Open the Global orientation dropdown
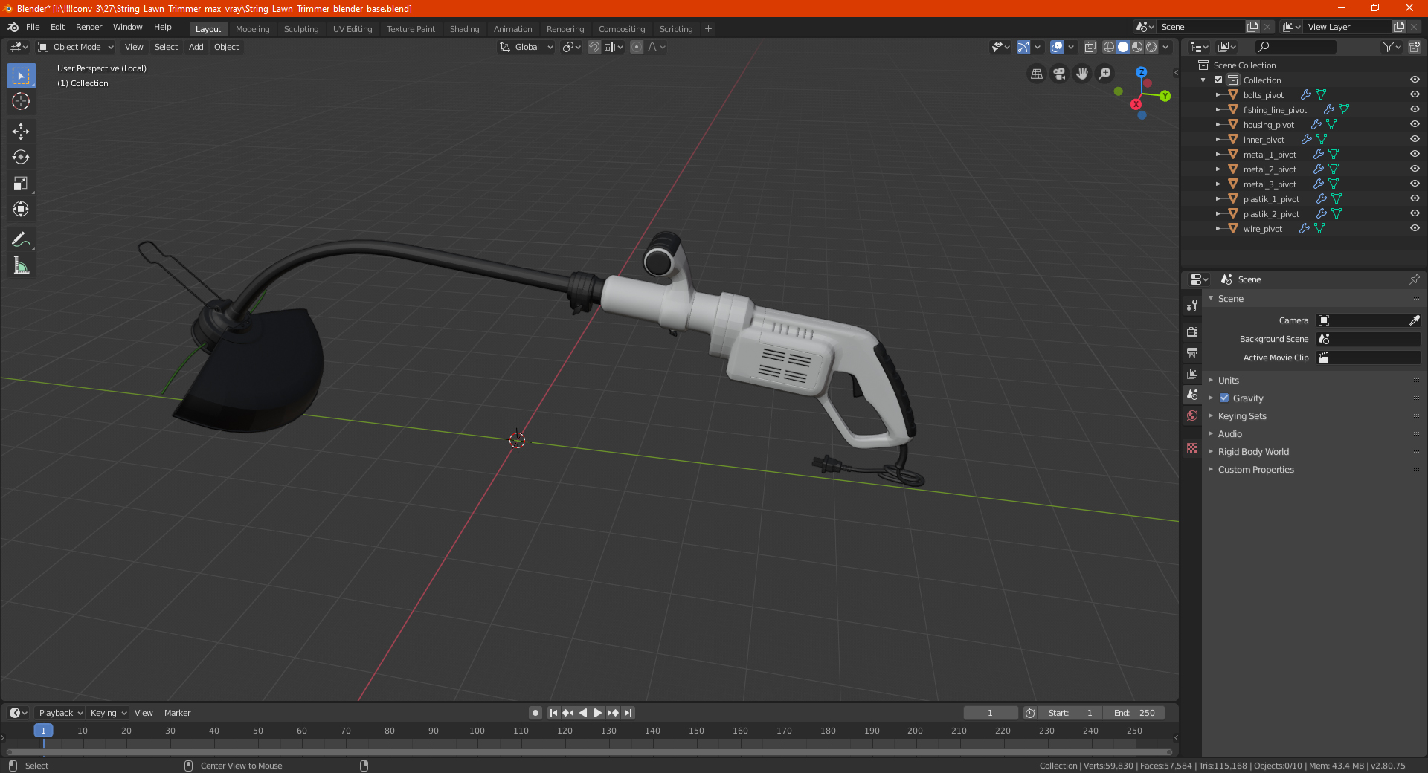The height and width of the screenshot is (773, 1428). (527, 47)
